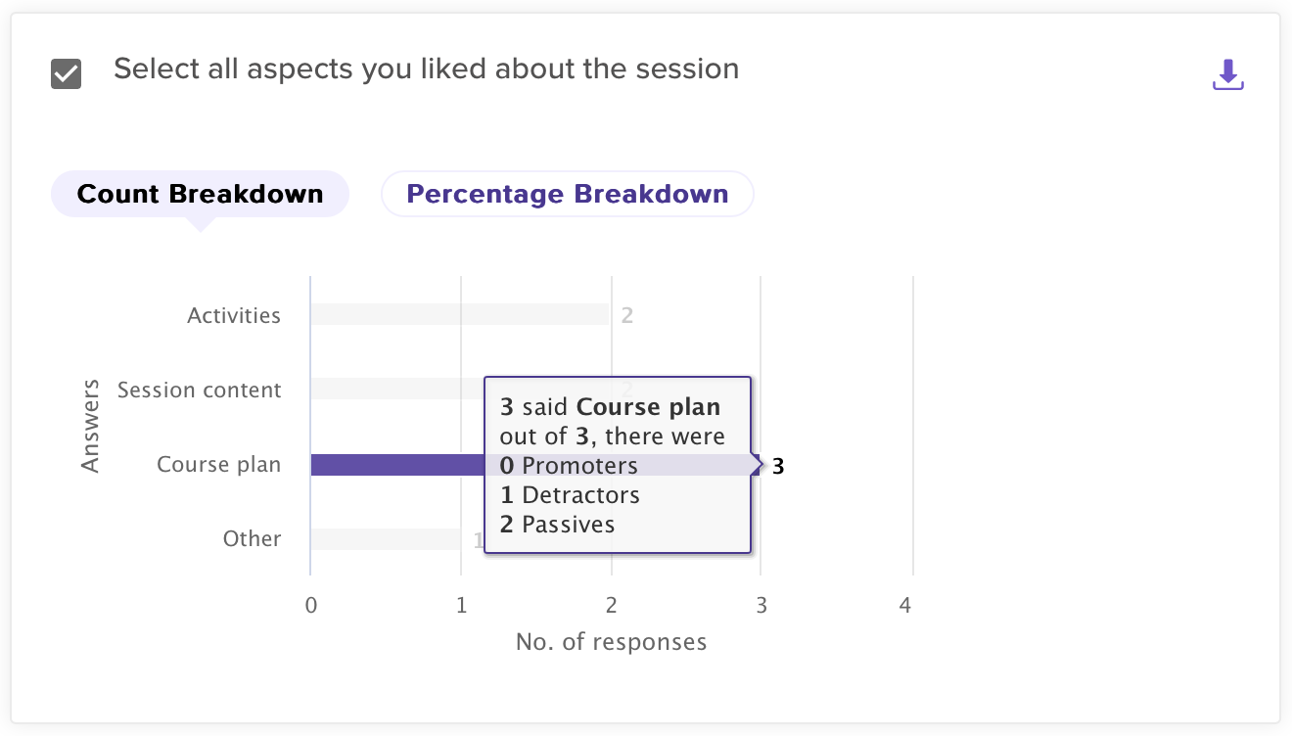Click the Session content bar

pyautogui.click(x=396, y=389)
